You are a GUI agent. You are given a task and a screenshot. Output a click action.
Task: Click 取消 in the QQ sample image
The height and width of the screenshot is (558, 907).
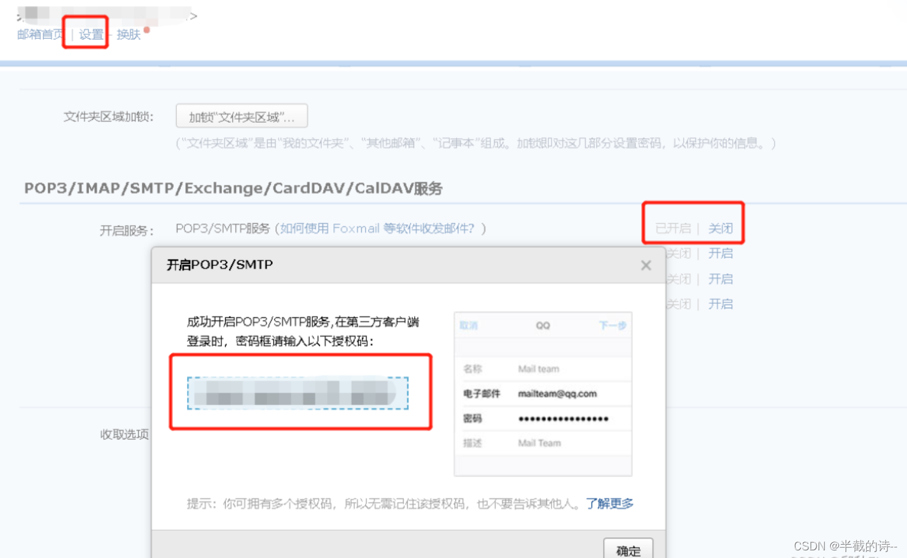469,325
